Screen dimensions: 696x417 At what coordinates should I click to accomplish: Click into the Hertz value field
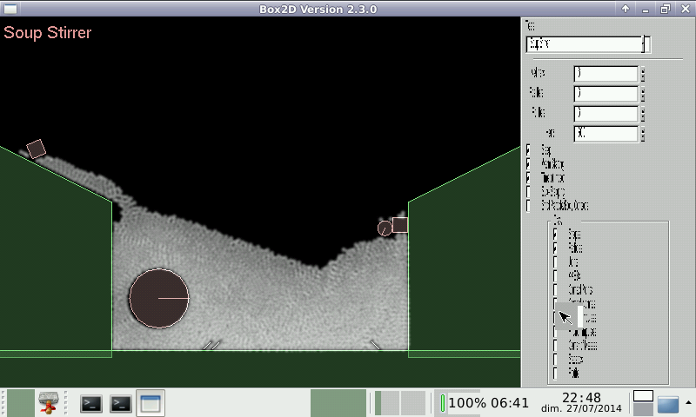tap(606, 134)
